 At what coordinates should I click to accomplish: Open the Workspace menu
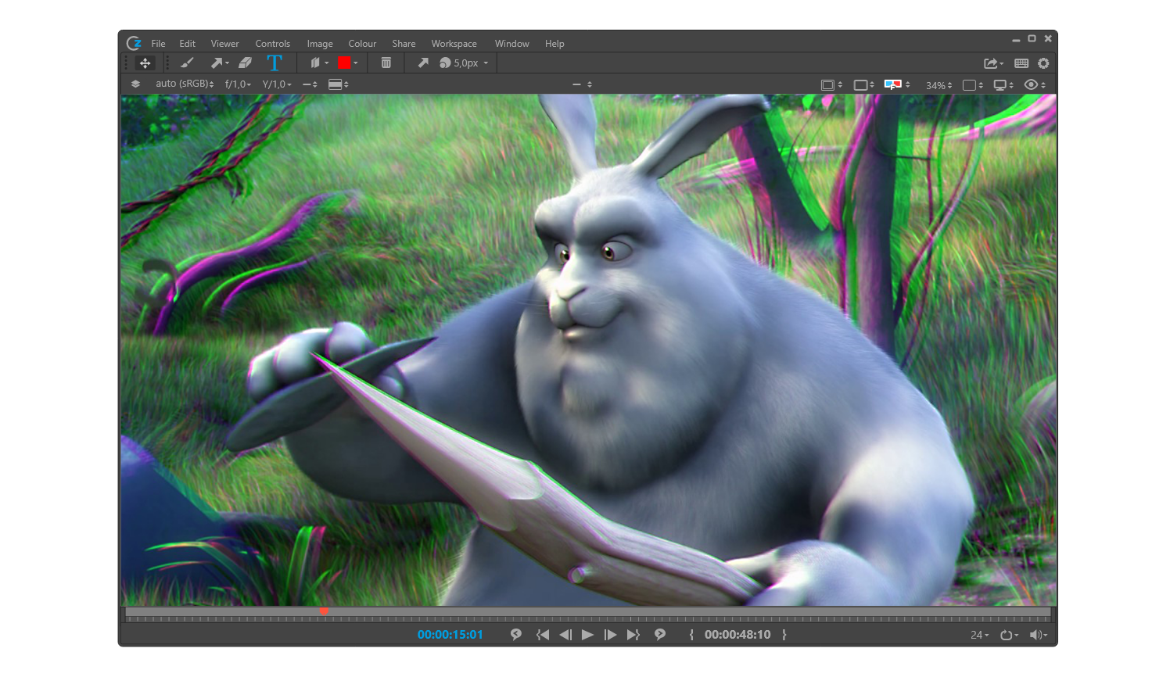pyautogui.click(x=454, y=44)
